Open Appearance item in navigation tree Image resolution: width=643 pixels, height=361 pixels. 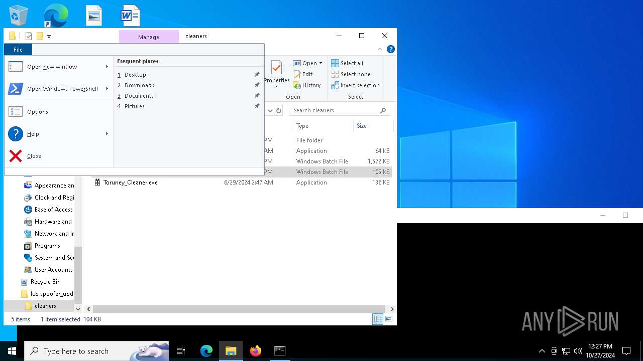coord(49,186)
